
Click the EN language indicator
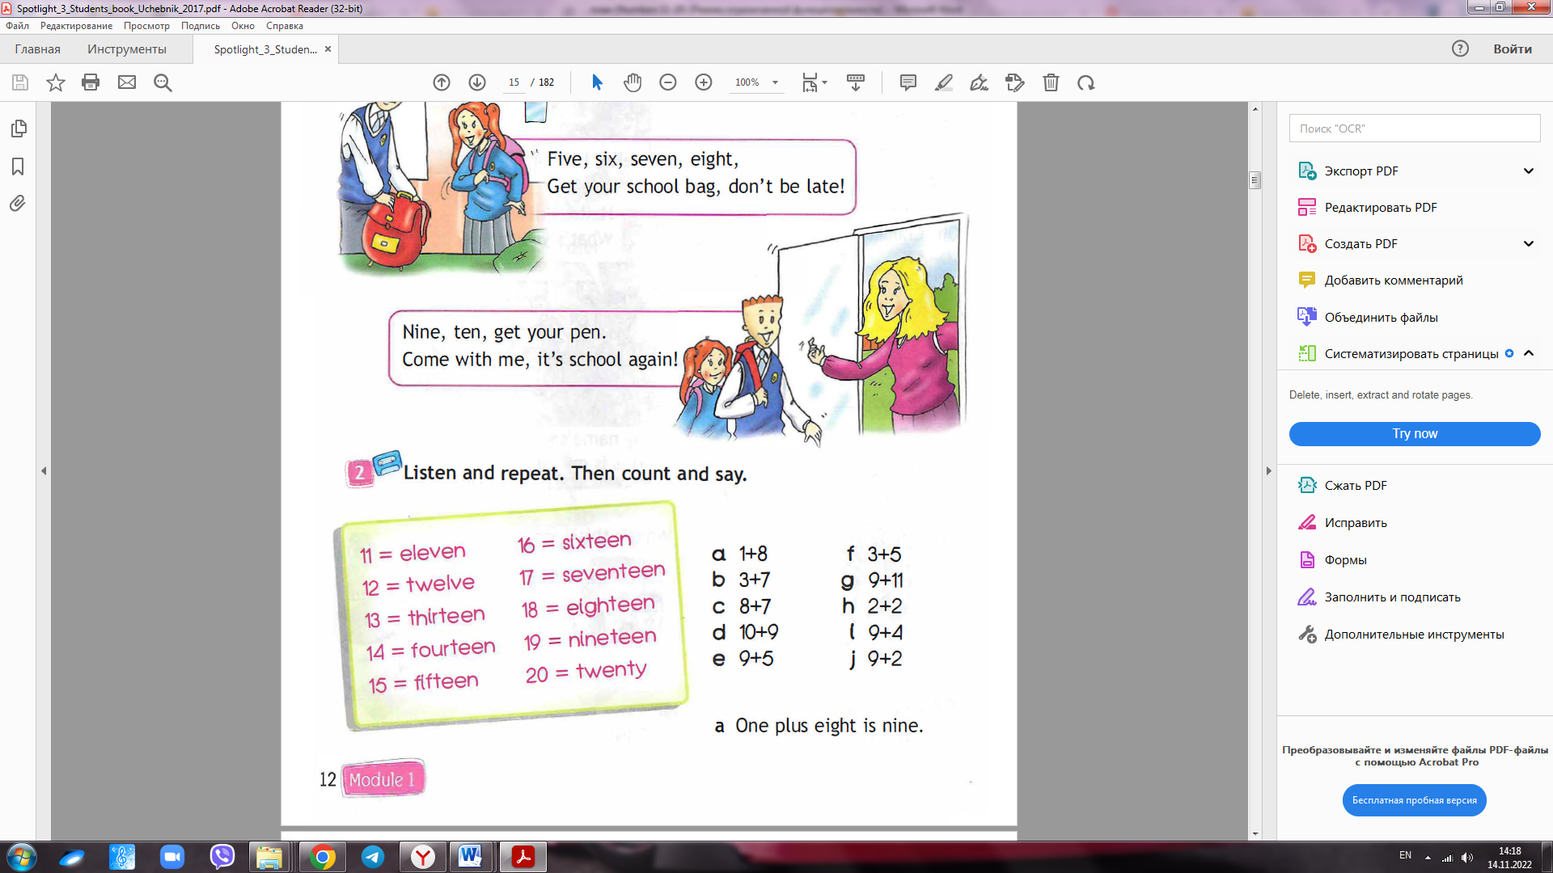click(1406, 855)
